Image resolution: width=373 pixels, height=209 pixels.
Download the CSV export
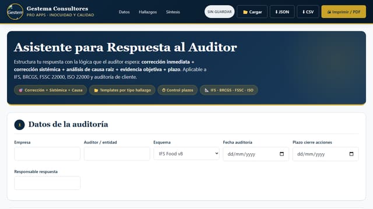pos(308,12)
